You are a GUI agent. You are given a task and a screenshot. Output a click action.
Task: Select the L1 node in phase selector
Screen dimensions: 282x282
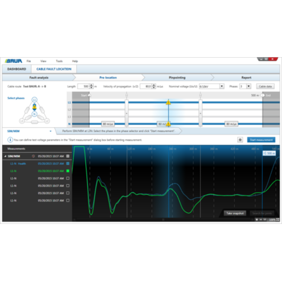tap(34, 100)
